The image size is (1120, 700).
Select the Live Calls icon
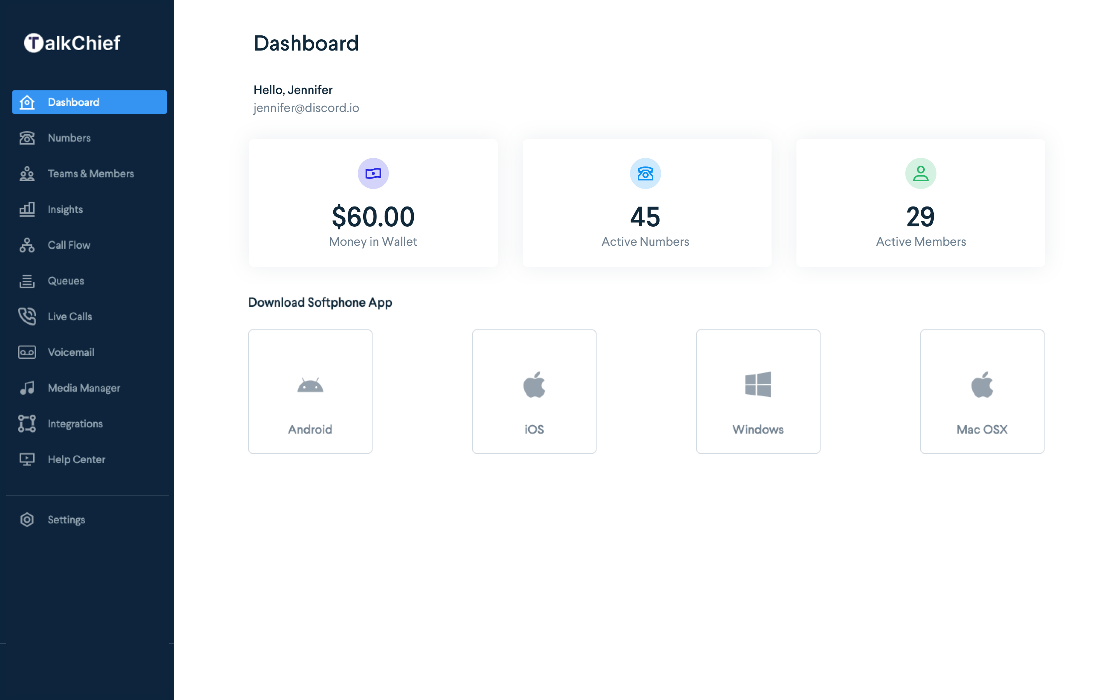(x=26, y=316)
